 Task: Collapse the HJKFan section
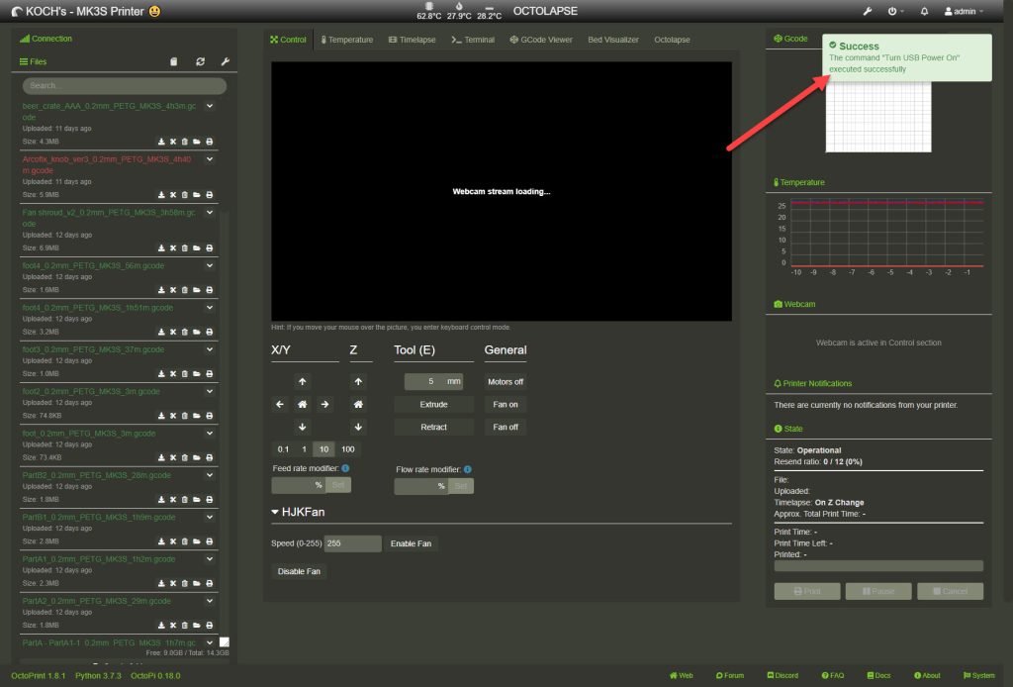298,512
